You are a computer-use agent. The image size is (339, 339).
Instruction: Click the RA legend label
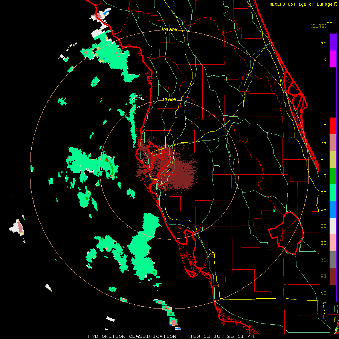[x=323, y=193]
